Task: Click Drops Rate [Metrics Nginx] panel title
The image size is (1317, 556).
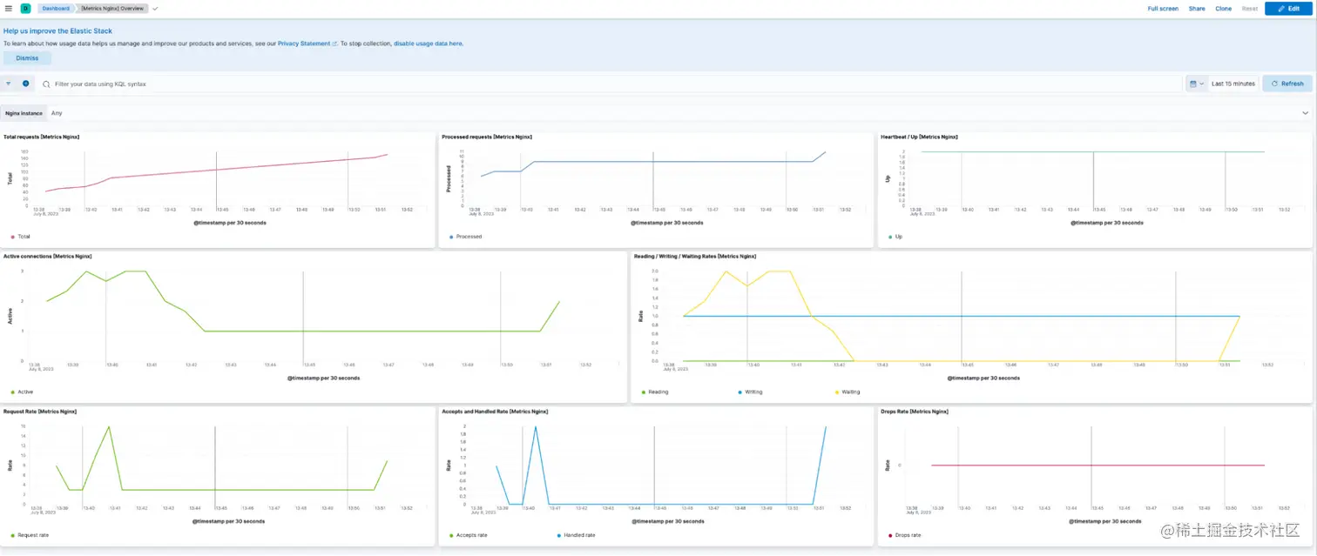Action: point(915,411)
